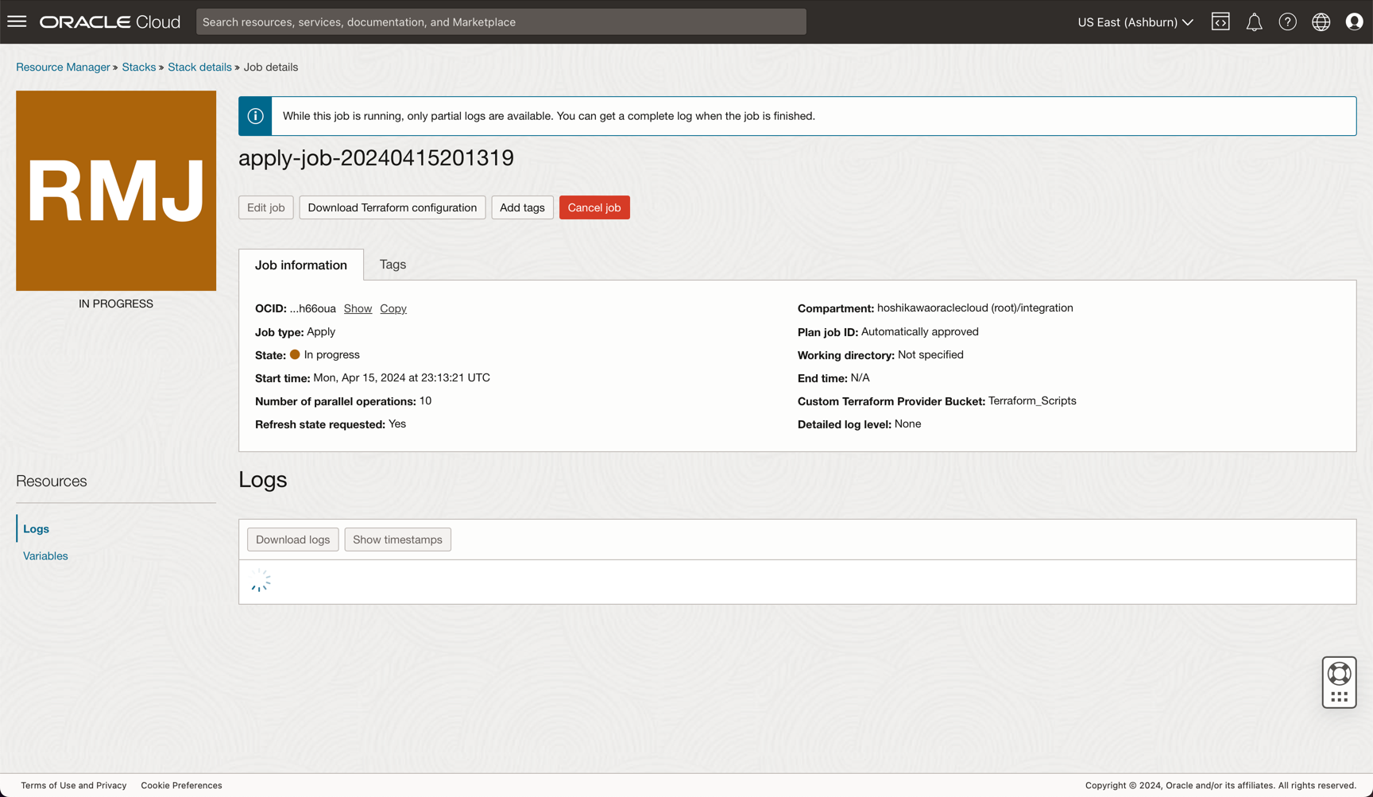Viewport: 1373px width, 797px height.
Task: Click the 'In progress' state value
Action: (x=331, y=354)
